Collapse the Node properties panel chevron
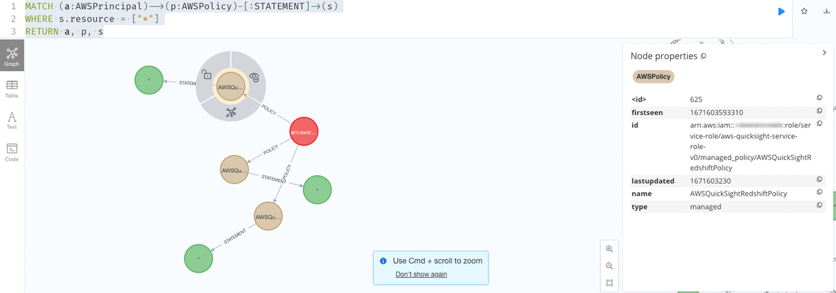Image resolution: width=836 pixels, height=293 pixels. [824, 52]
